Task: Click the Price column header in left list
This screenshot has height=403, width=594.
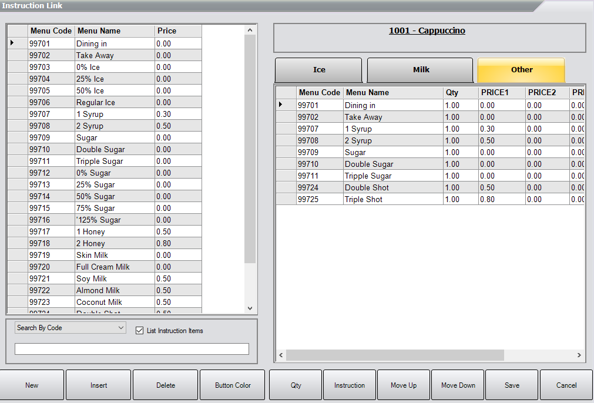Action: (178, 31)
